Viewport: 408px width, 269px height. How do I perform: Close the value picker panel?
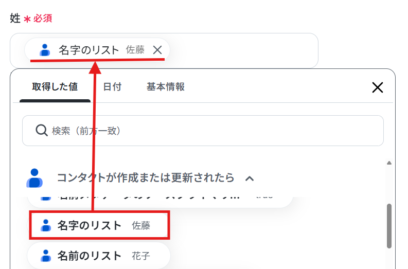point(377,87)
